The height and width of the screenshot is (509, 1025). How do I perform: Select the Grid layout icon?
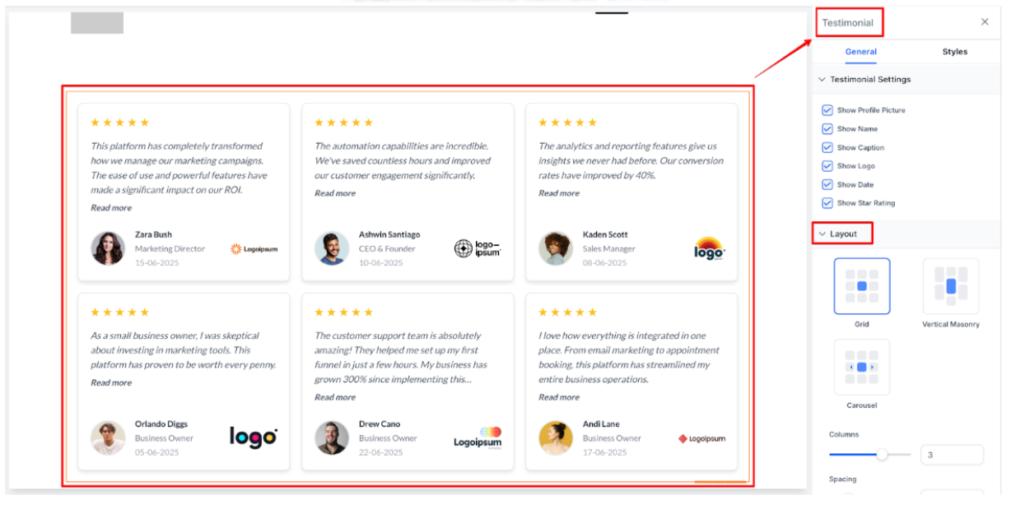[x=862, y=286]
